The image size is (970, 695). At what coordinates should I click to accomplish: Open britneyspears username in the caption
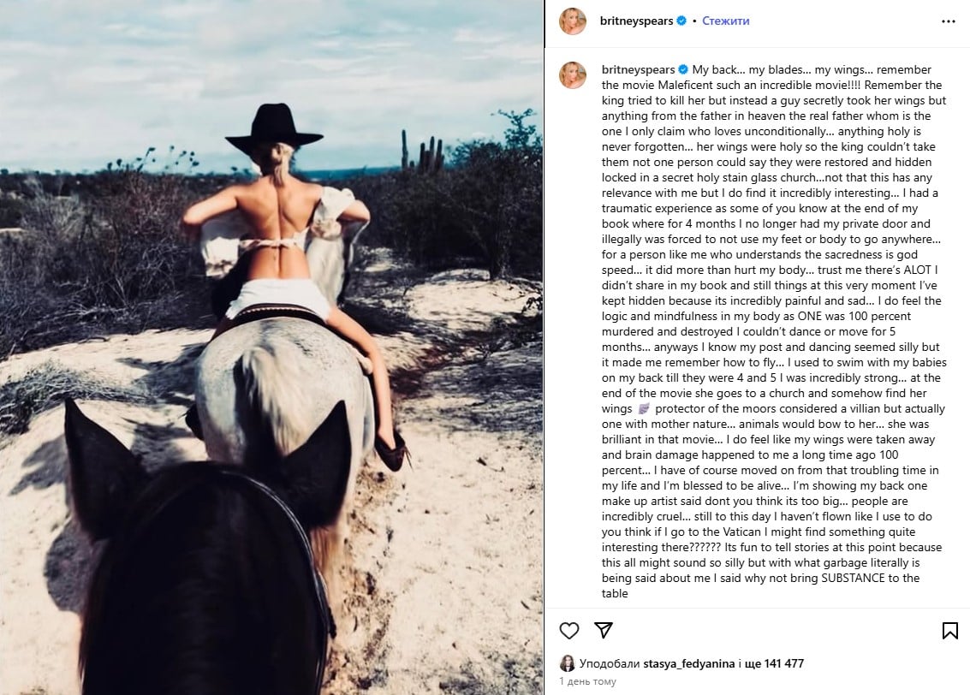point(638,70)
